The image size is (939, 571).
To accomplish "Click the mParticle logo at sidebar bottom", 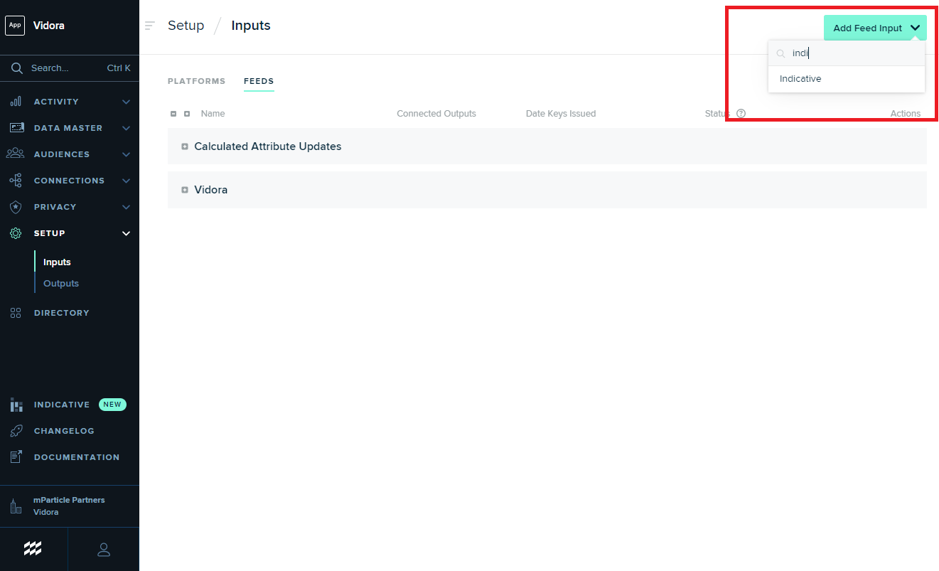I will pyautogui.click(x=33, y=548).
